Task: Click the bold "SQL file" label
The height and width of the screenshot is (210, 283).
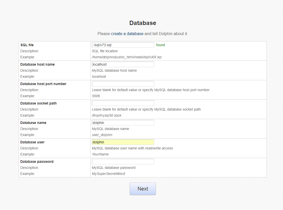Action: coord(27,45)
